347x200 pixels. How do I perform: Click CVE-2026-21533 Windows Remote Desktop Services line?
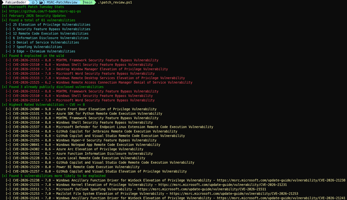point(95,78)
